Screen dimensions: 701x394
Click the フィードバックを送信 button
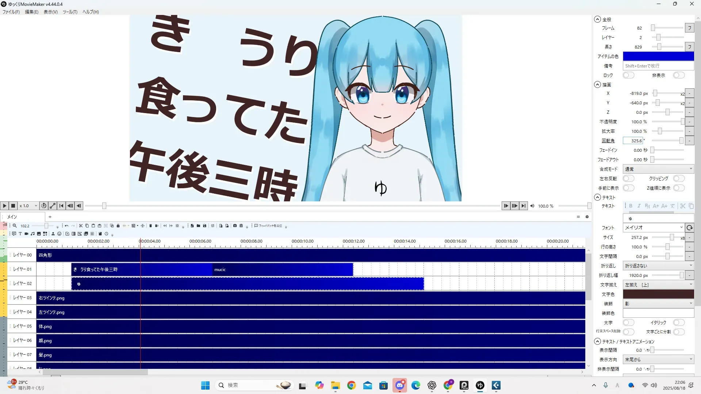tap(268, 226)
